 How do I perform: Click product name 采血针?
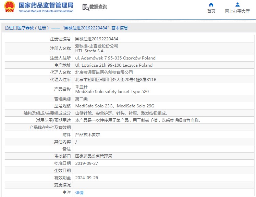tap(81, 87)
